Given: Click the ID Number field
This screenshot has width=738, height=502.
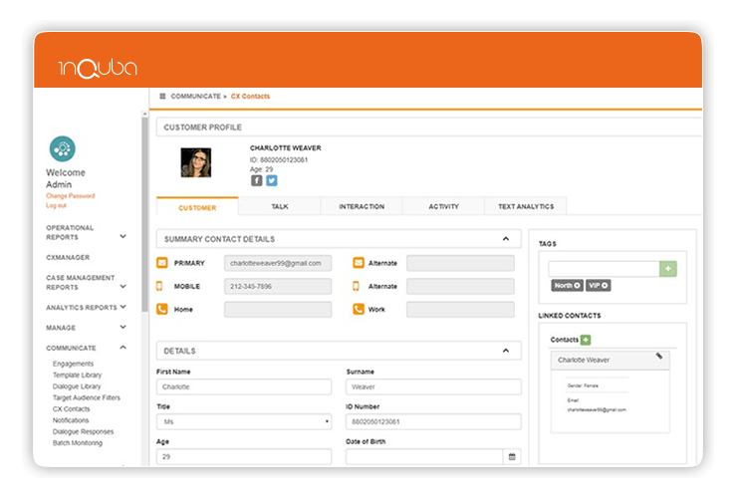Looking at the screenshot, I should 433,421.
